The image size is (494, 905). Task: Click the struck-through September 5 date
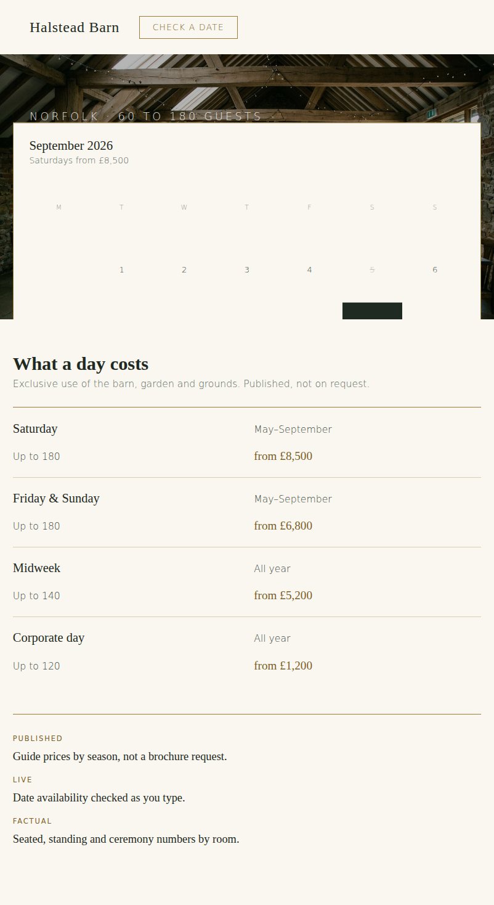pyautogui.click(x=372, y=269)
